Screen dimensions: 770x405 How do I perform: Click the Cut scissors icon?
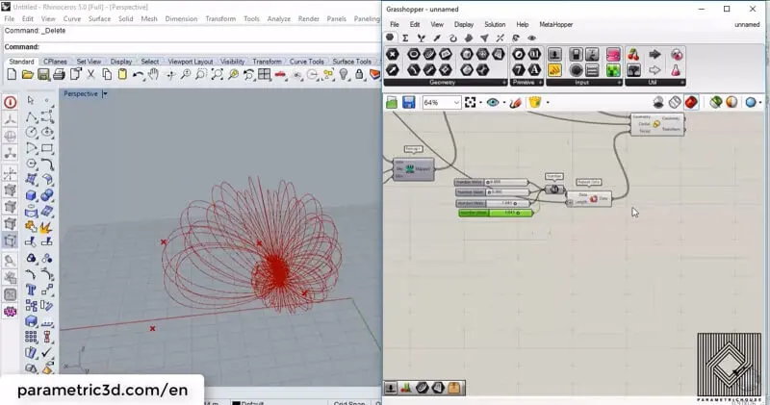pyautogui.click(x=91, y=74)
